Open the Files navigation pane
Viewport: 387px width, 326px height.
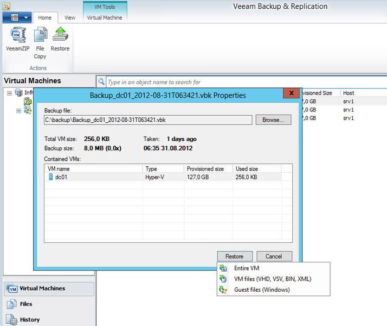tap(49, 304)
